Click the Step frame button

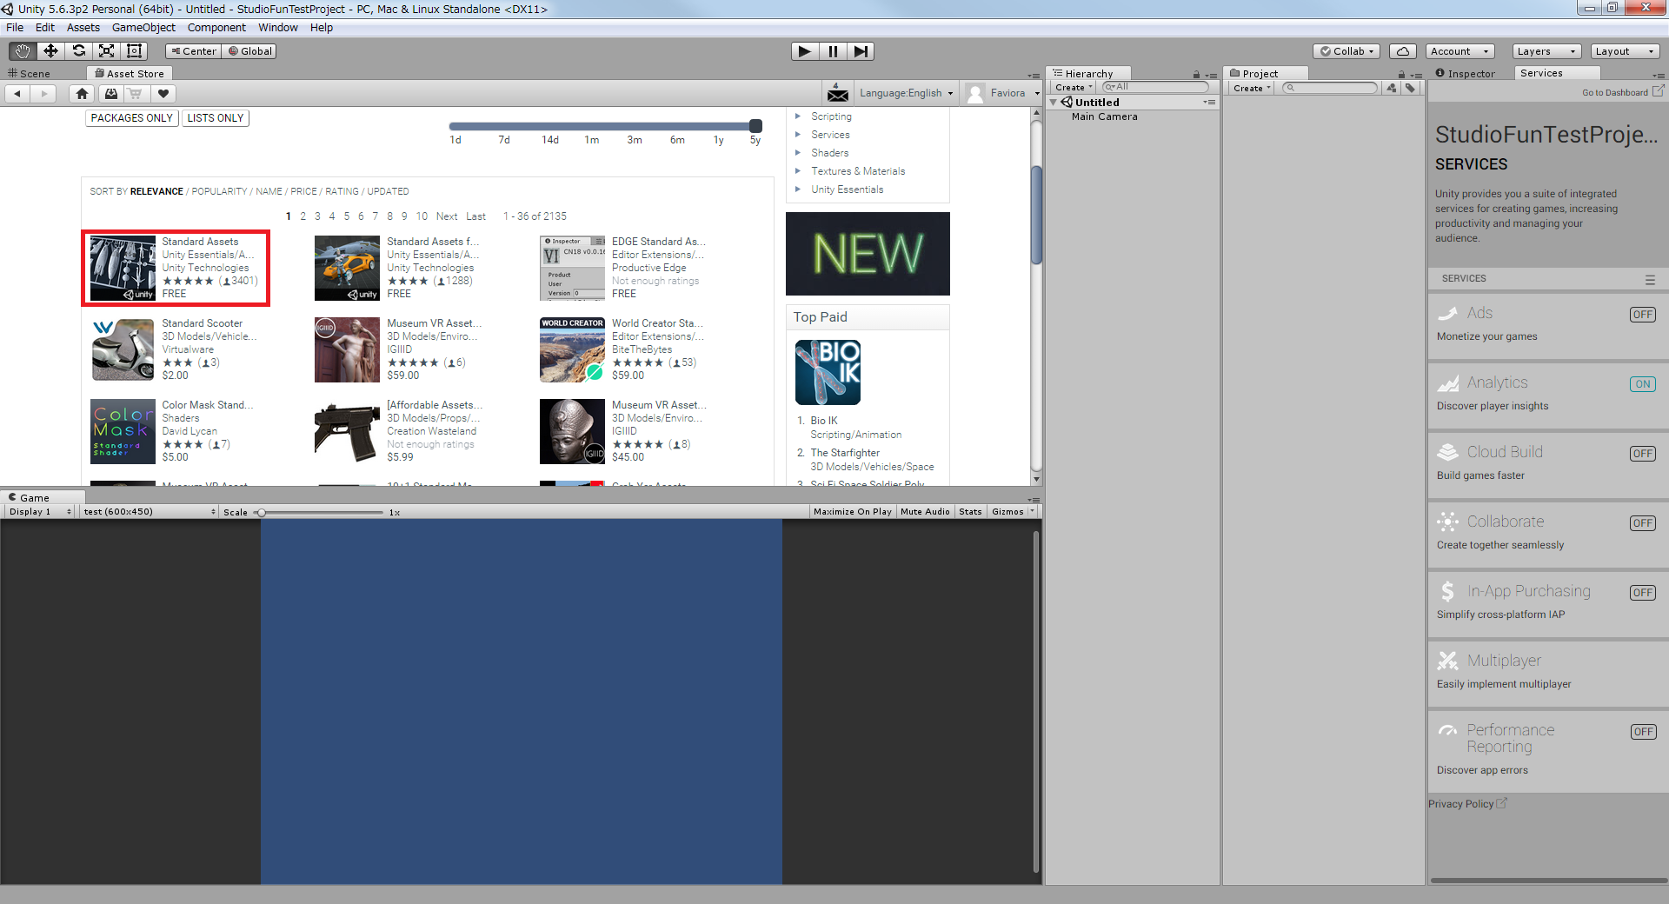(x=861, y=51)
